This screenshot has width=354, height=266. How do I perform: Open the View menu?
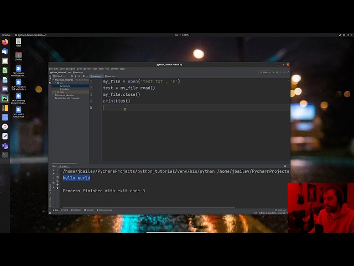tap(62, 69)
